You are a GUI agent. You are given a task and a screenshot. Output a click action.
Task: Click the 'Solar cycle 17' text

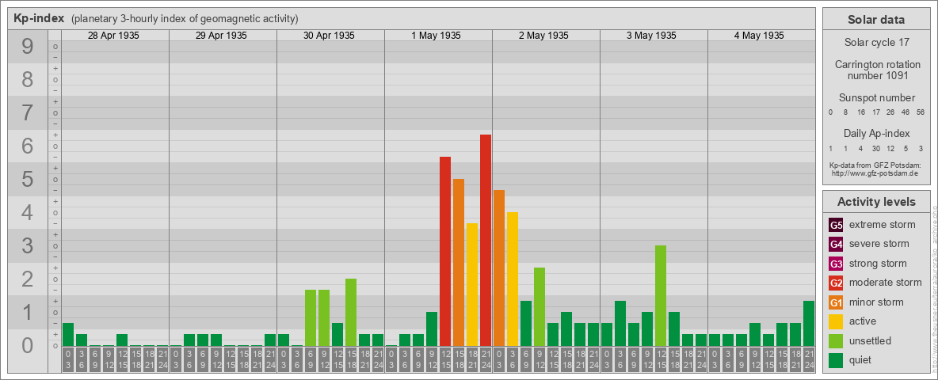tap(876, 43)
